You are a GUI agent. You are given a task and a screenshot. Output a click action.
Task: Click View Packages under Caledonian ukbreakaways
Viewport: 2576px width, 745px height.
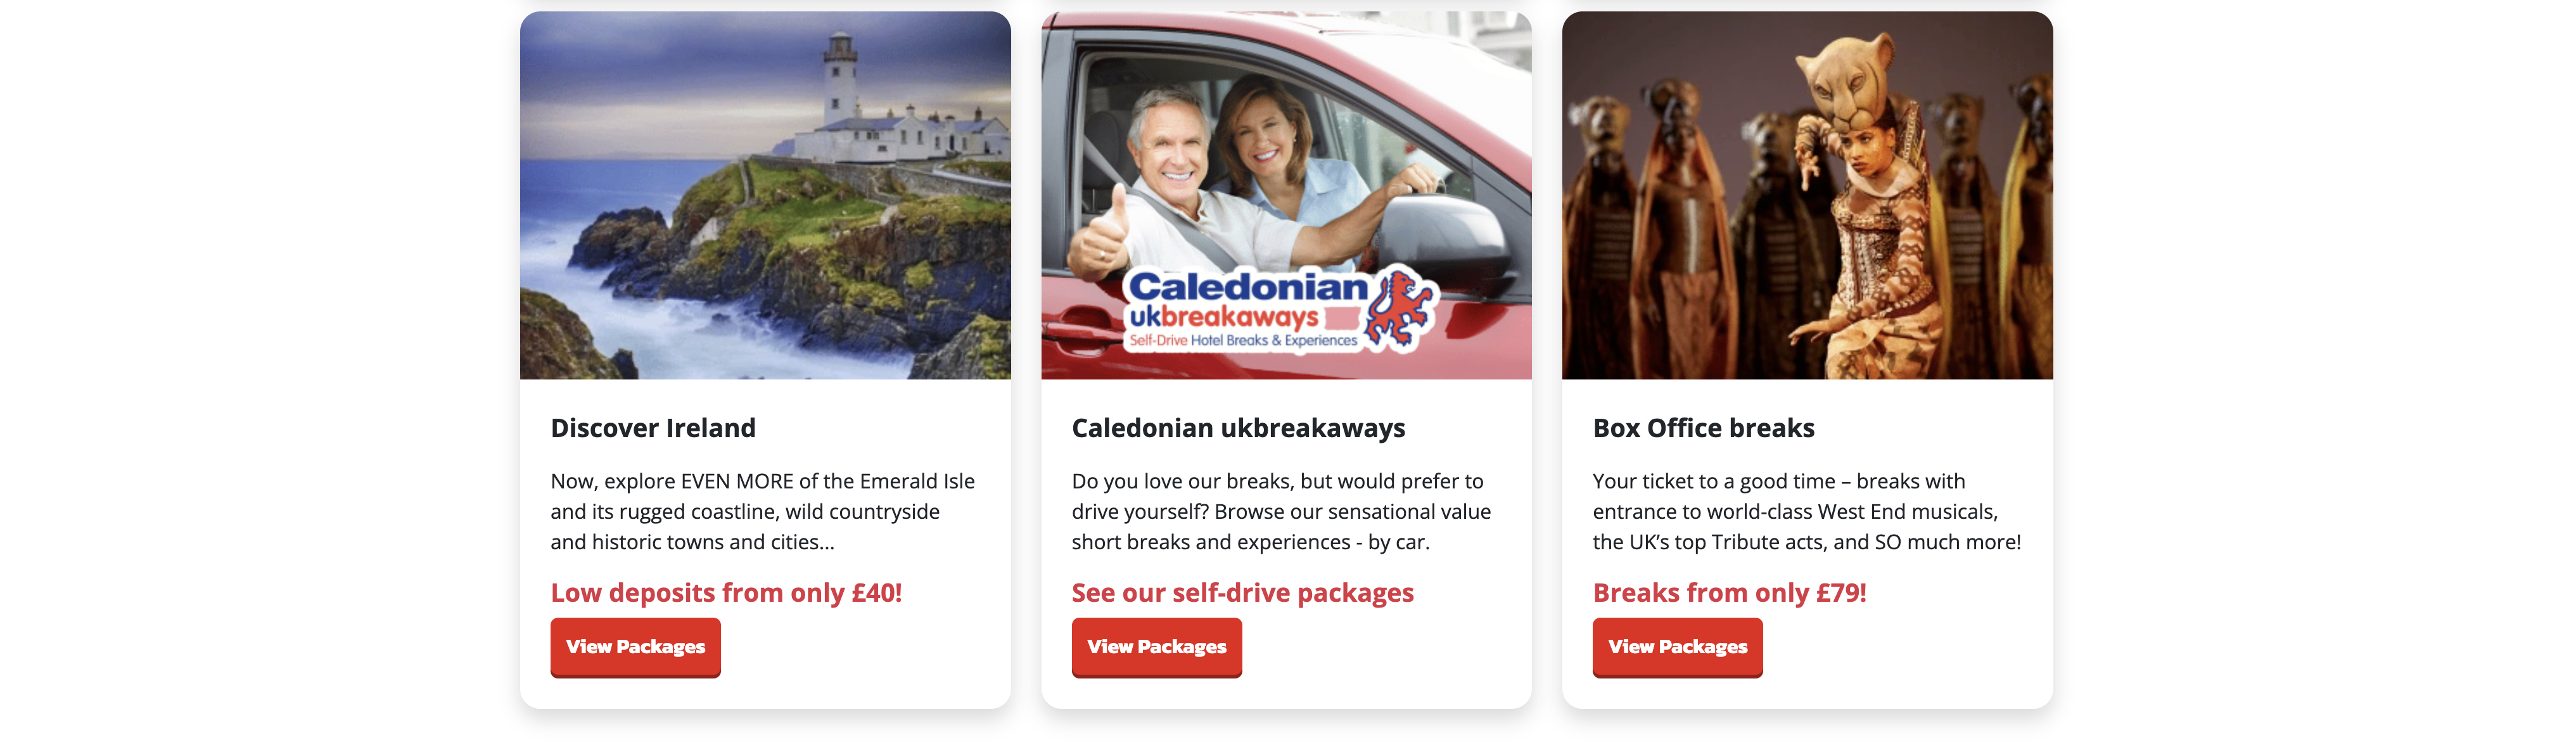click(1156, 647)
